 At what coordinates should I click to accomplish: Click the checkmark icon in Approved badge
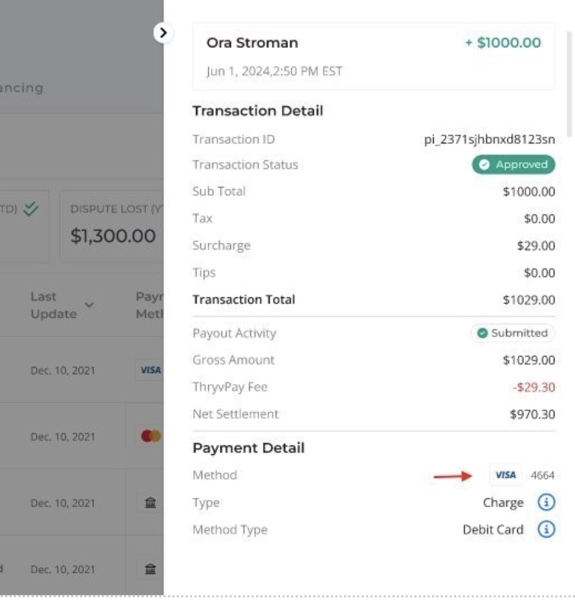484,165
